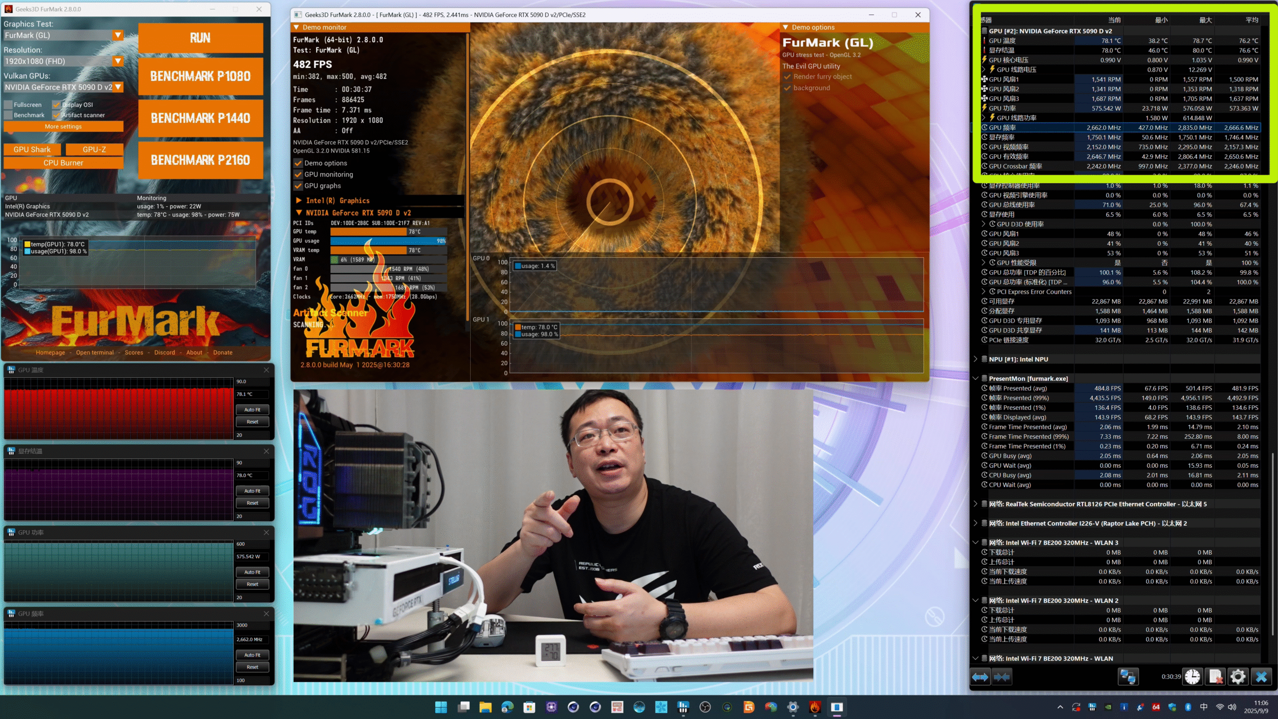Show hidden tray icons chevron
The height and width of the screenshot is (719, 1278).
tap(1060, 707)
